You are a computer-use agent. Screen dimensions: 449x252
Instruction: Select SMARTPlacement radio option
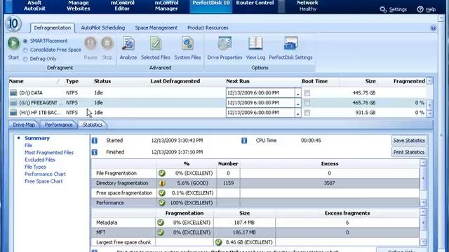click(25, 41)
